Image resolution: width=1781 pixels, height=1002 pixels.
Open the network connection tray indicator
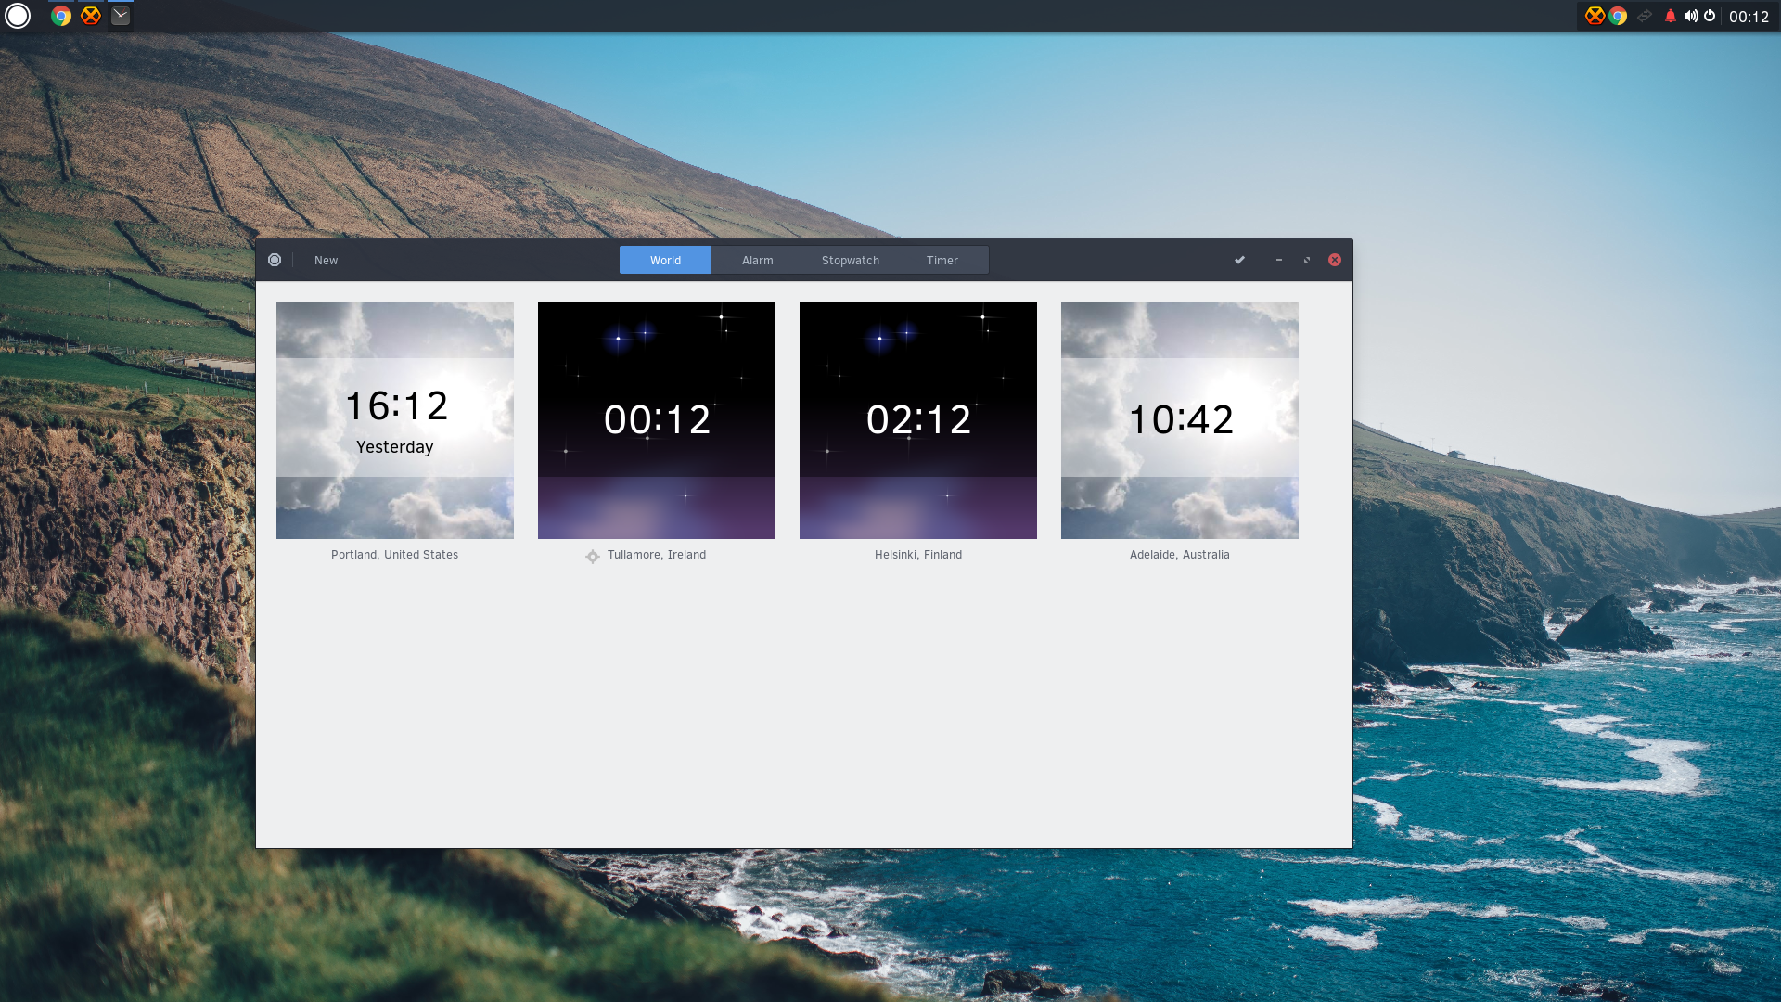click(1645, 16)
